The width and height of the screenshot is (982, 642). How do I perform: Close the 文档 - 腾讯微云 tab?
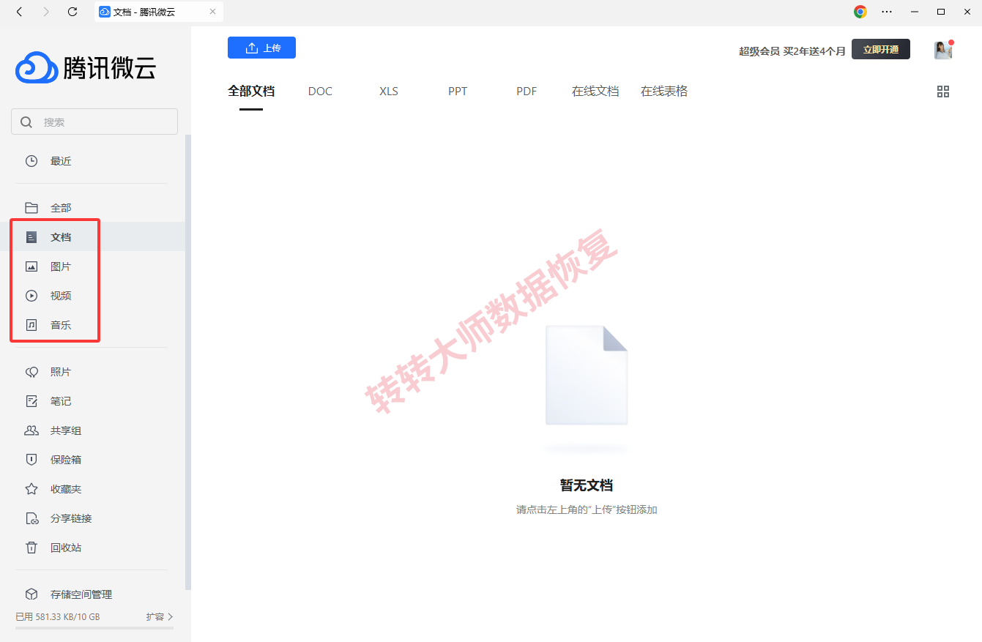[x=213, y=12]
